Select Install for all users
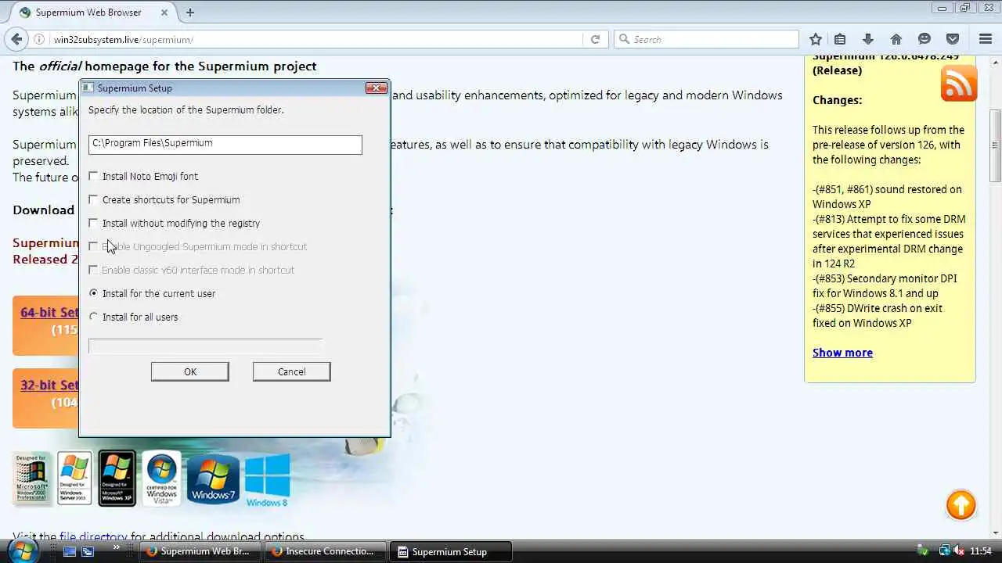 (x=94, y=317)
